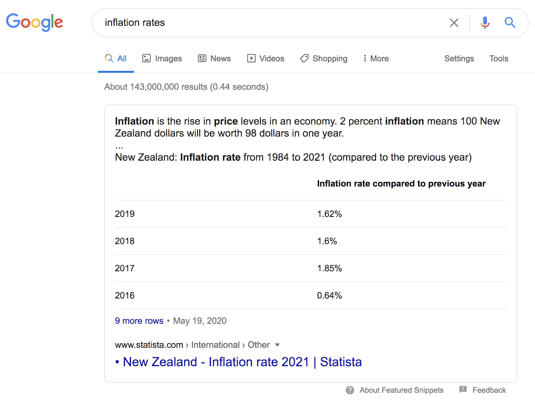Click the Feedback link text
The width and height of the screenshot is (535, 401).
489,390
